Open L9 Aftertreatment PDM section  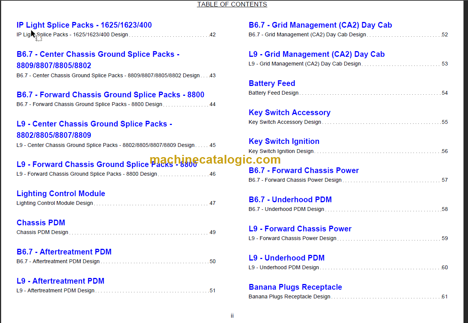point(61,281)
